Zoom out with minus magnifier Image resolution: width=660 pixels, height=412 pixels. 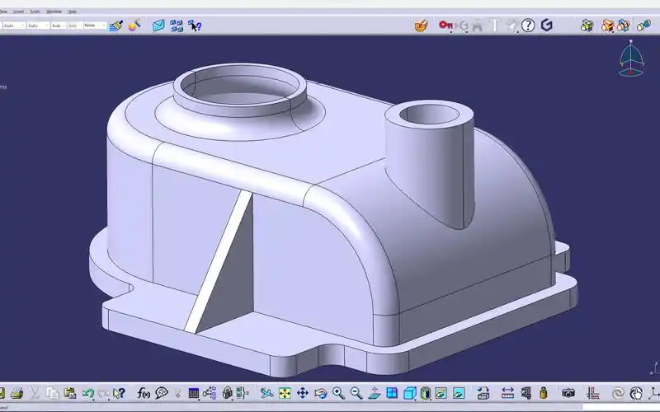tap(356, 393)
